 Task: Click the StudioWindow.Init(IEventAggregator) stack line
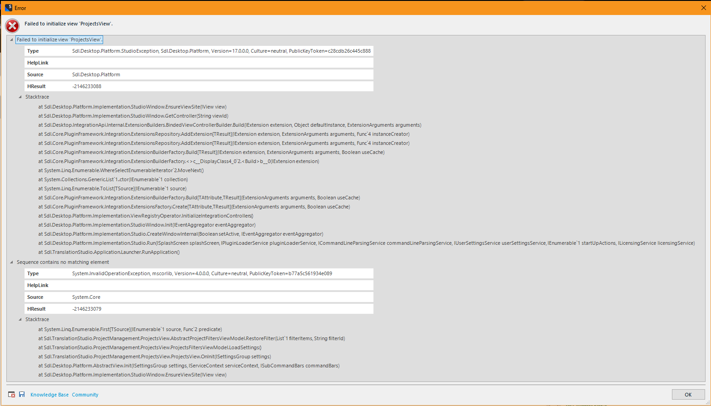(147, 225)
